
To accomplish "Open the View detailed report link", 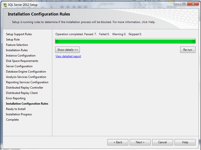I will pyautogui.click(x=68, y=56).
